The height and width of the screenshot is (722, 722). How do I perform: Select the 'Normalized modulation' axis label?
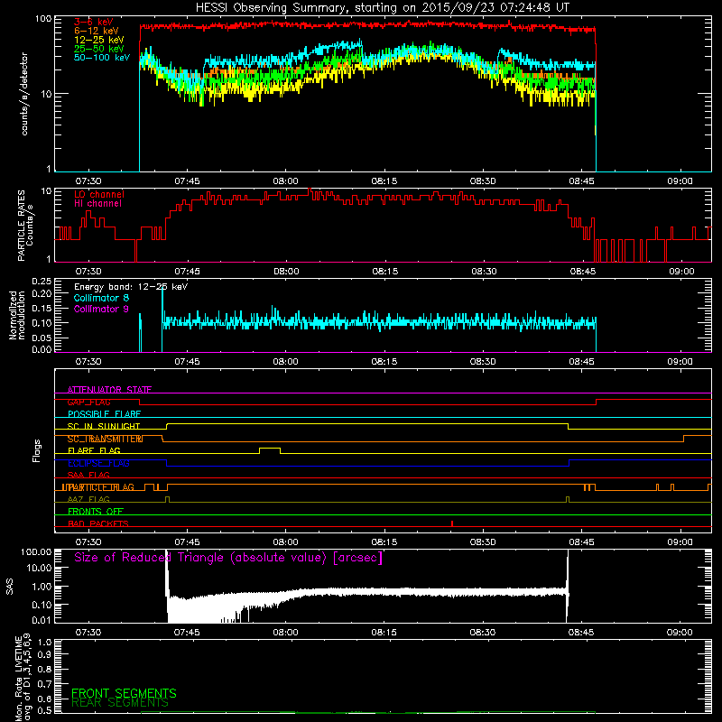16,315
